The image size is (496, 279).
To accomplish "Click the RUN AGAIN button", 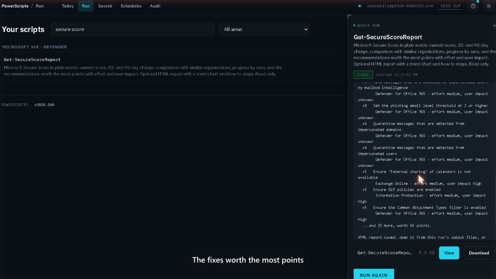I will (374, 274).
